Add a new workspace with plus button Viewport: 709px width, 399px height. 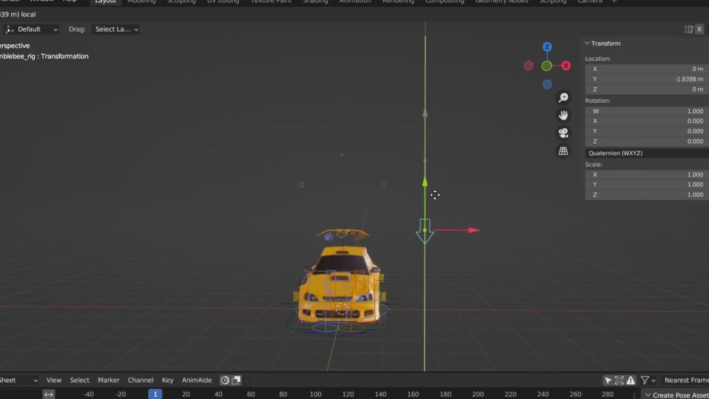pyautogui.click(x=614, y=2)
